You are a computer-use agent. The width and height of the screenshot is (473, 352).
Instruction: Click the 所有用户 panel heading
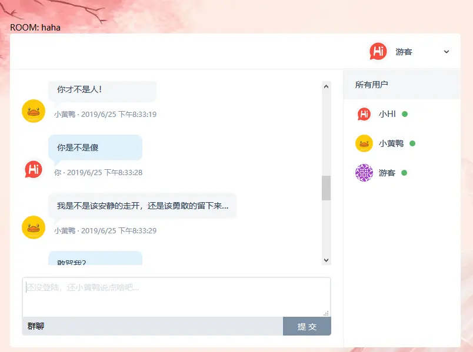pyautogui.click(x=371, y=85)
